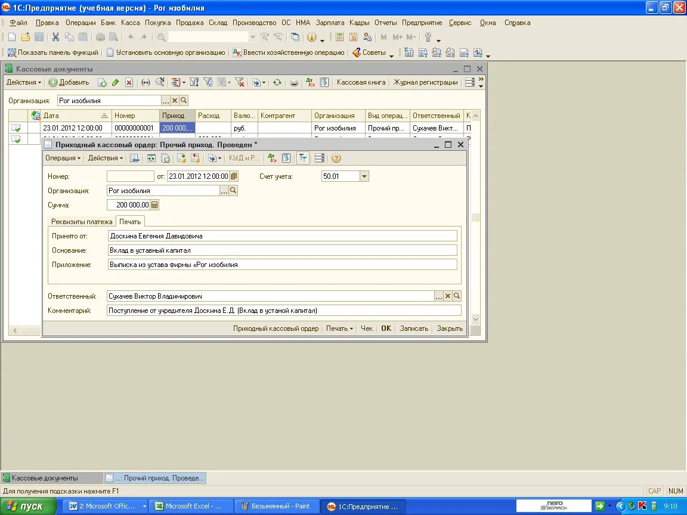Switch to the Печать tab
This screenshot has height=515, width=687.
(130, 222)
